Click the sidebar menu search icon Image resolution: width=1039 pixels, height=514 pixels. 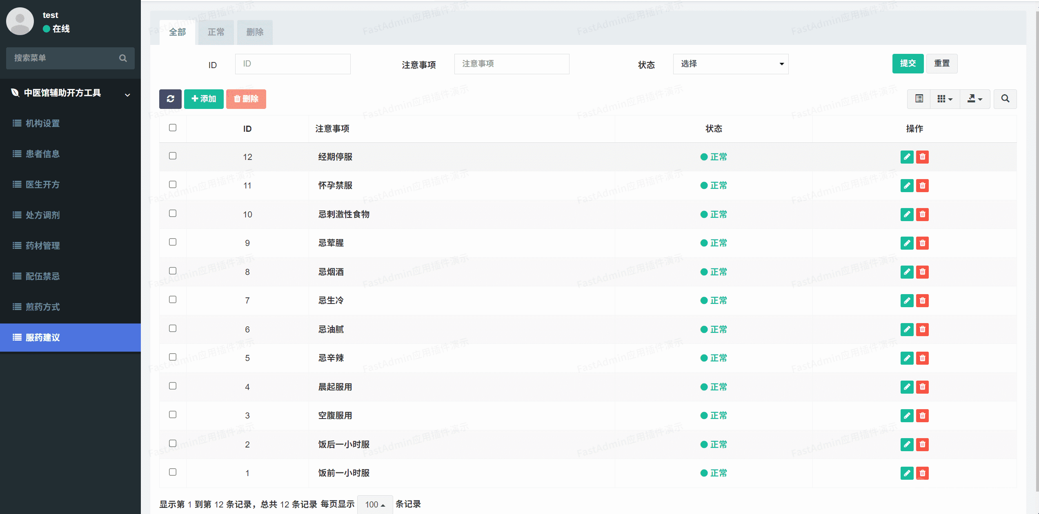click(123, 58)
